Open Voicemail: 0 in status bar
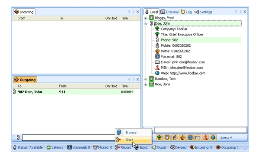The height and width of the screenshot is (159, 260). (78, 147)
